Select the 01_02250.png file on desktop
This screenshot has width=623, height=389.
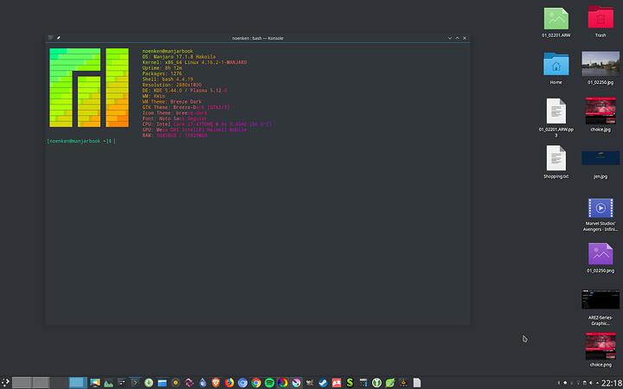coord(601,258)
